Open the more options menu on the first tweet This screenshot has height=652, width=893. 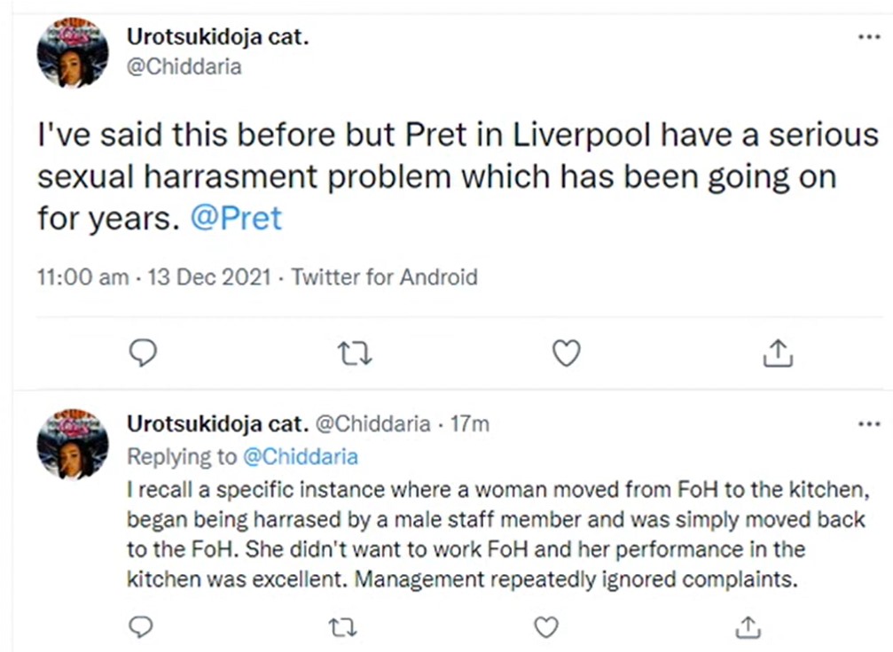(x=868, y=35)
